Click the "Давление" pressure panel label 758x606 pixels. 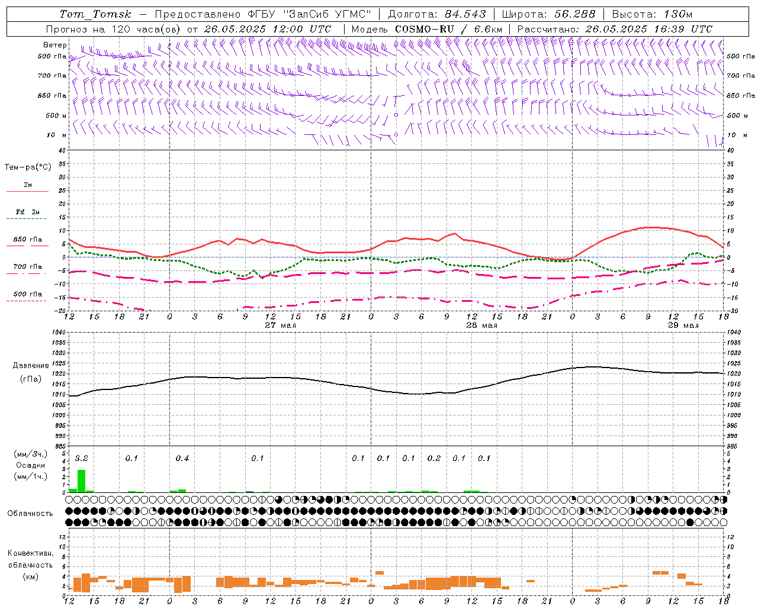(x=31, y=366)
